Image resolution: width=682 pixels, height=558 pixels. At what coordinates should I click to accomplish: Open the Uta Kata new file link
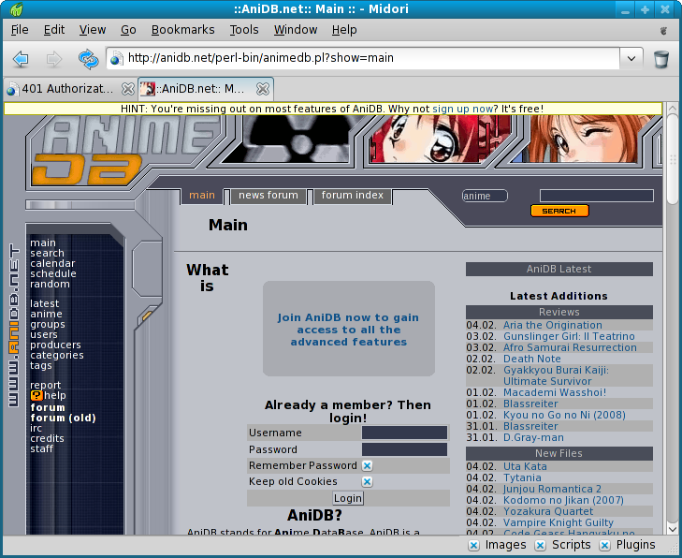(x=525, y=466)
